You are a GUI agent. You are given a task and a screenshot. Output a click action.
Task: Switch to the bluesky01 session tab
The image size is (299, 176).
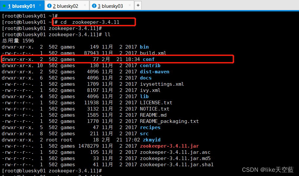pos(22,6)
